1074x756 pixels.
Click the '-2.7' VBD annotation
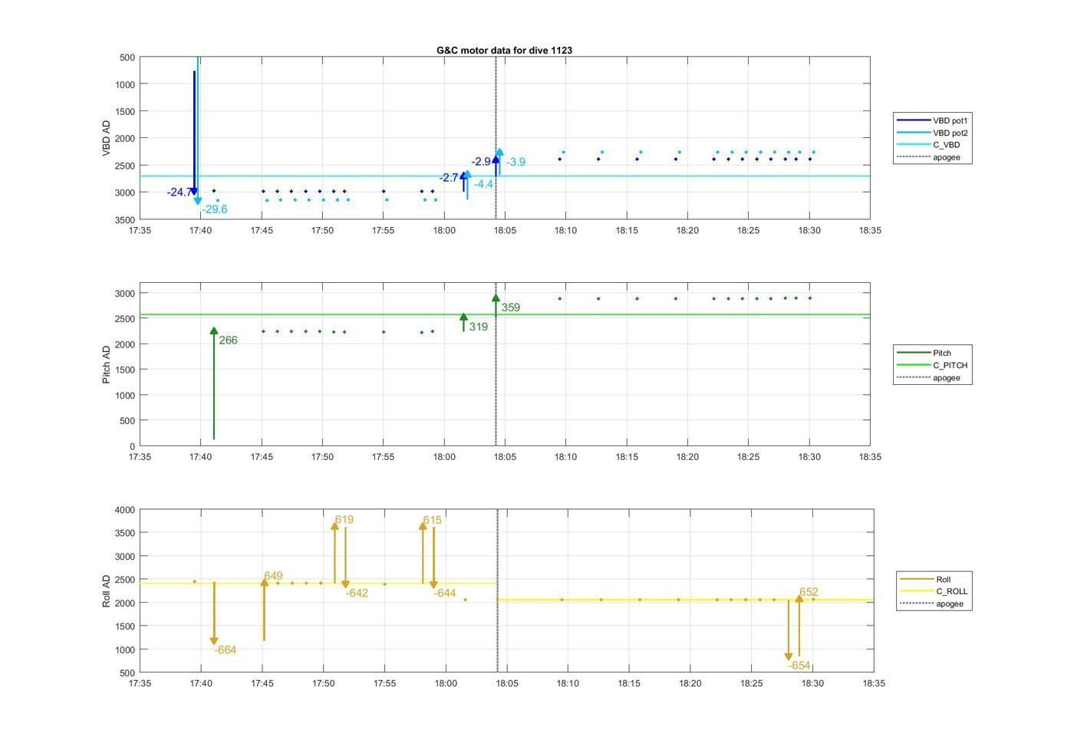[x=449, y=177]
